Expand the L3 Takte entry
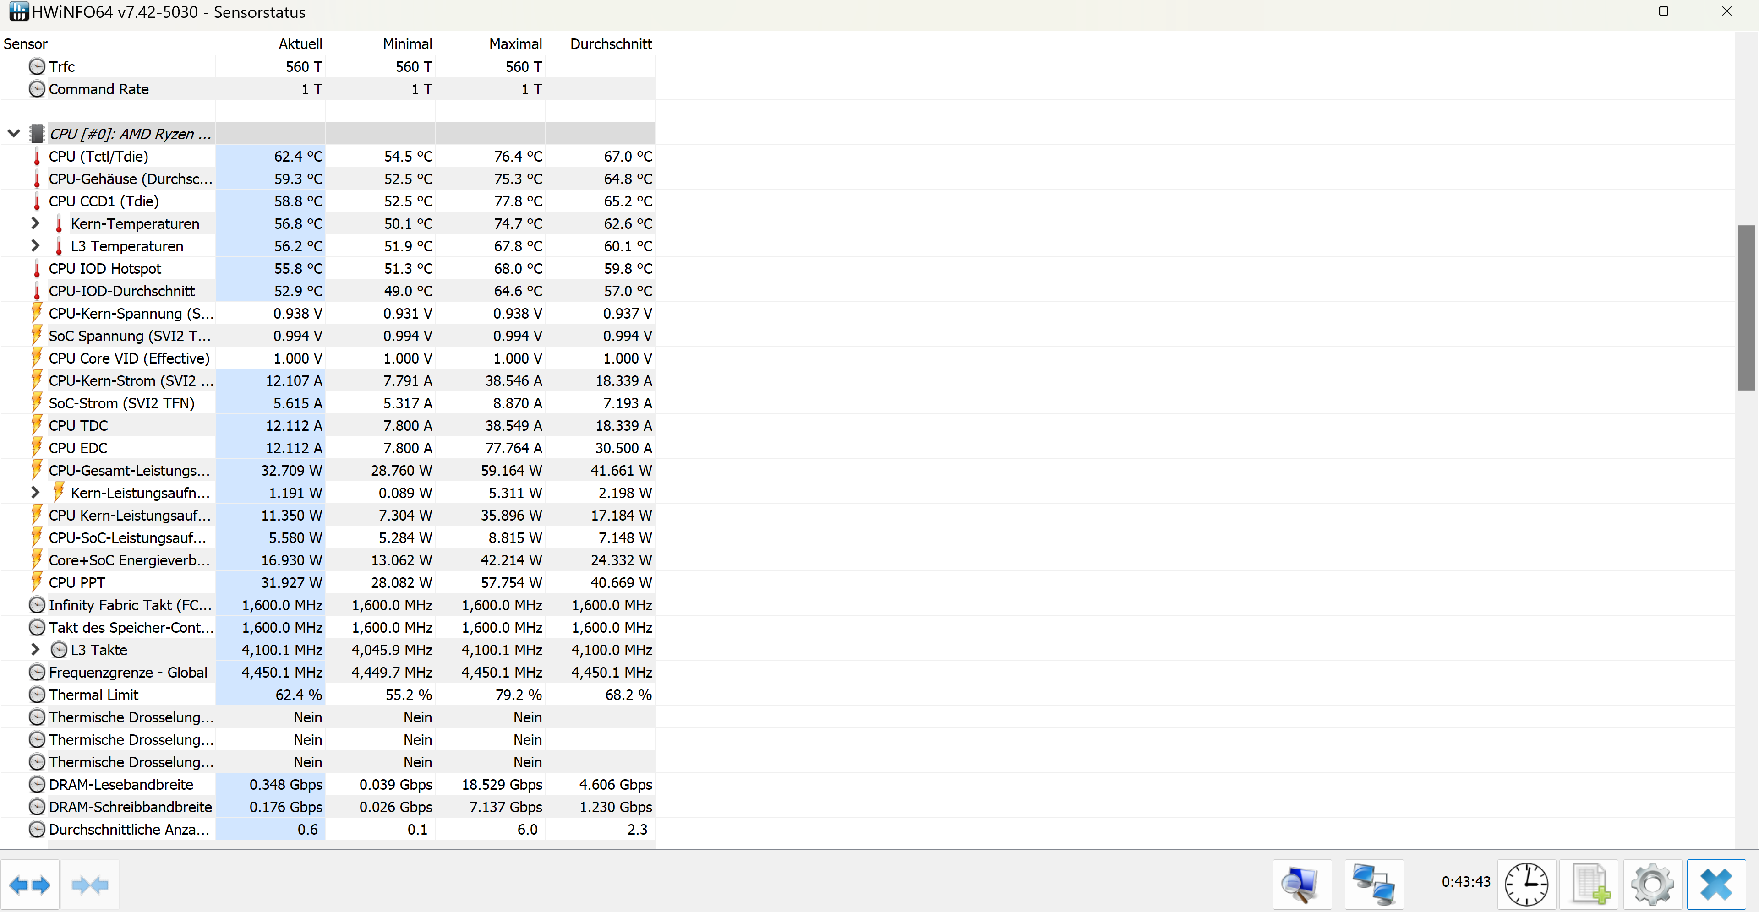Image resolution: width=1759 pixels, height=912 pixels. pos(35,649)
